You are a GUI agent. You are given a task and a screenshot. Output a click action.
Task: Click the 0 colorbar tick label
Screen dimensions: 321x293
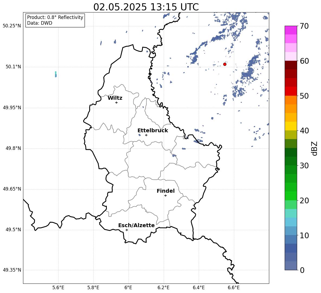(x=302, y=270)
